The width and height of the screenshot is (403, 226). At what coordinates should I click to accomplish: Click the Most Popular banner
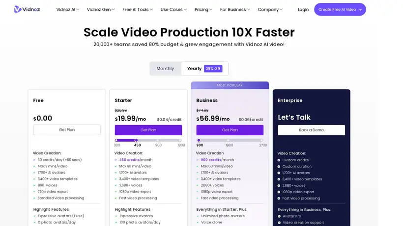pos(230,85)
